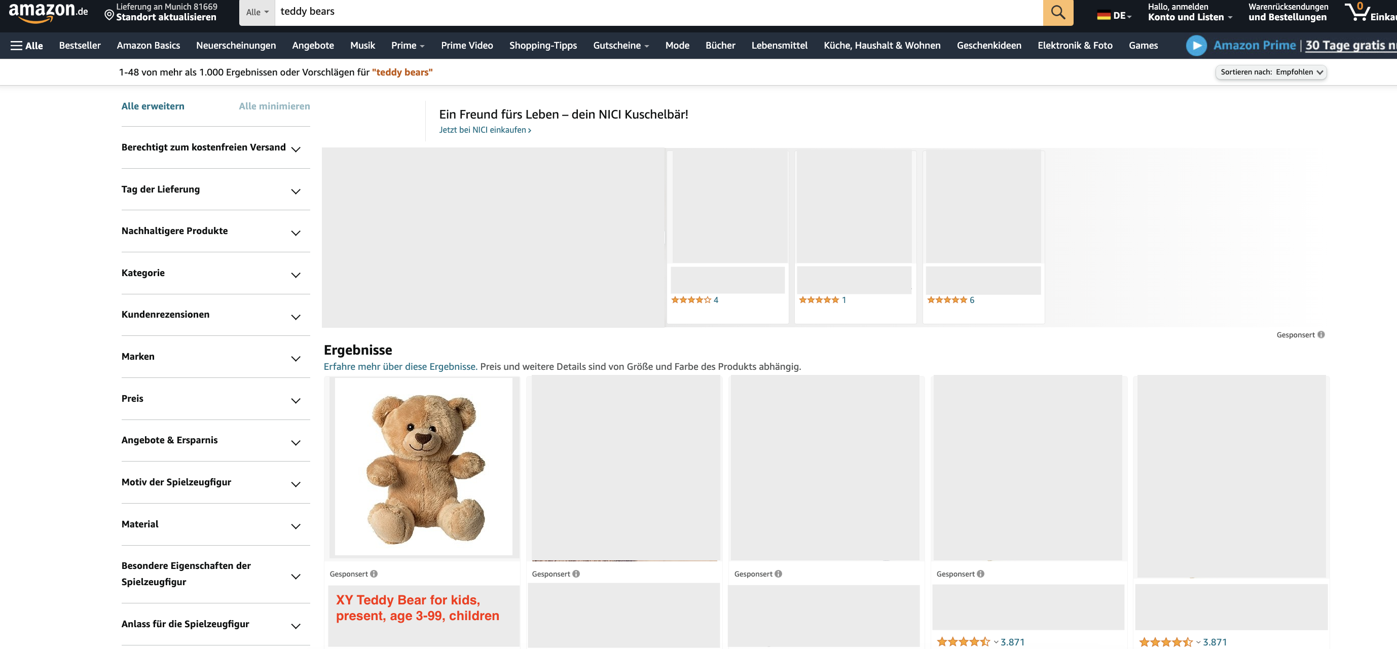The image size is (1397, 649).
Task: Open the Alle hamburger menu
Action: point(26,46)
